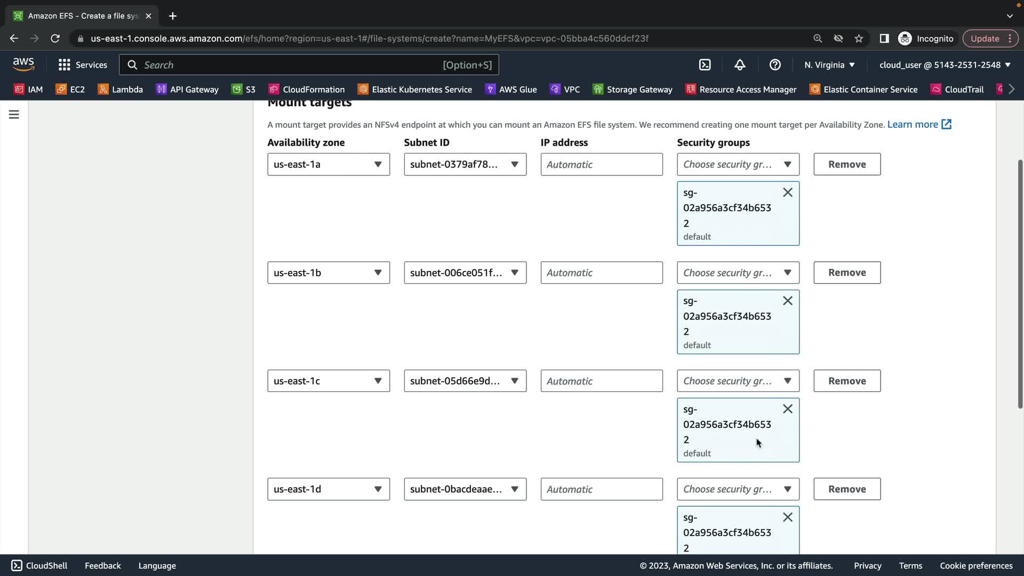Open the Services grid menu
Screen dimensions: 1024x576
83,65
